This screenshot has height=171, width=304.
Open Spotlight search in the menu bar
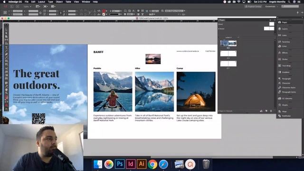click(x=289, y=2)
